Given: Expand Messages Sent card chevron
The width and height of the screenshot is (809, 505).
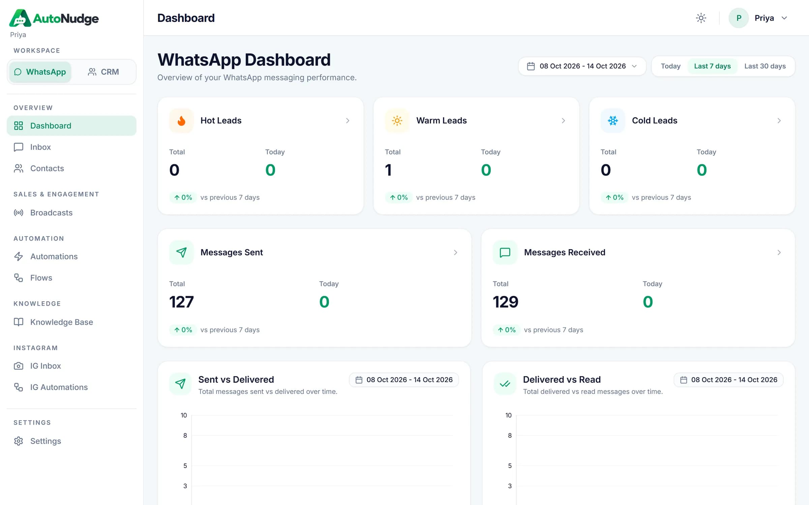Looking at the screenshot, I should 455,252.
